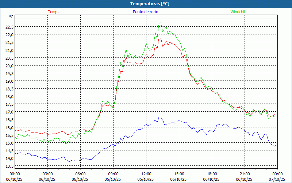Click the Temperaturas [°C] chart title

click(x=150, y=3)
